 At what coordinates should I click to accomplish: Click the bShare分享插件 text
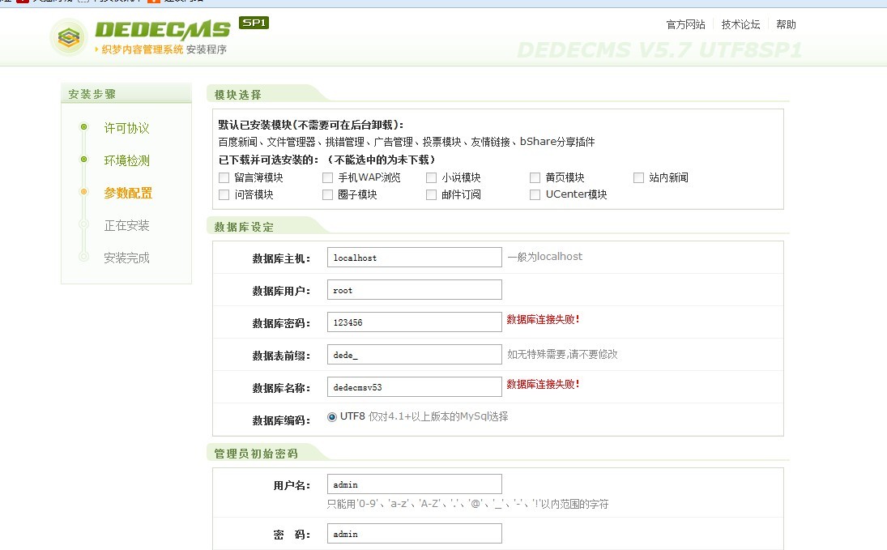pyautogui.click(x=557, y=142)
